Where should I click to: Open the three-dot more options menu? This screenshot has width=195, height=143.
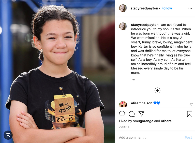190,8
